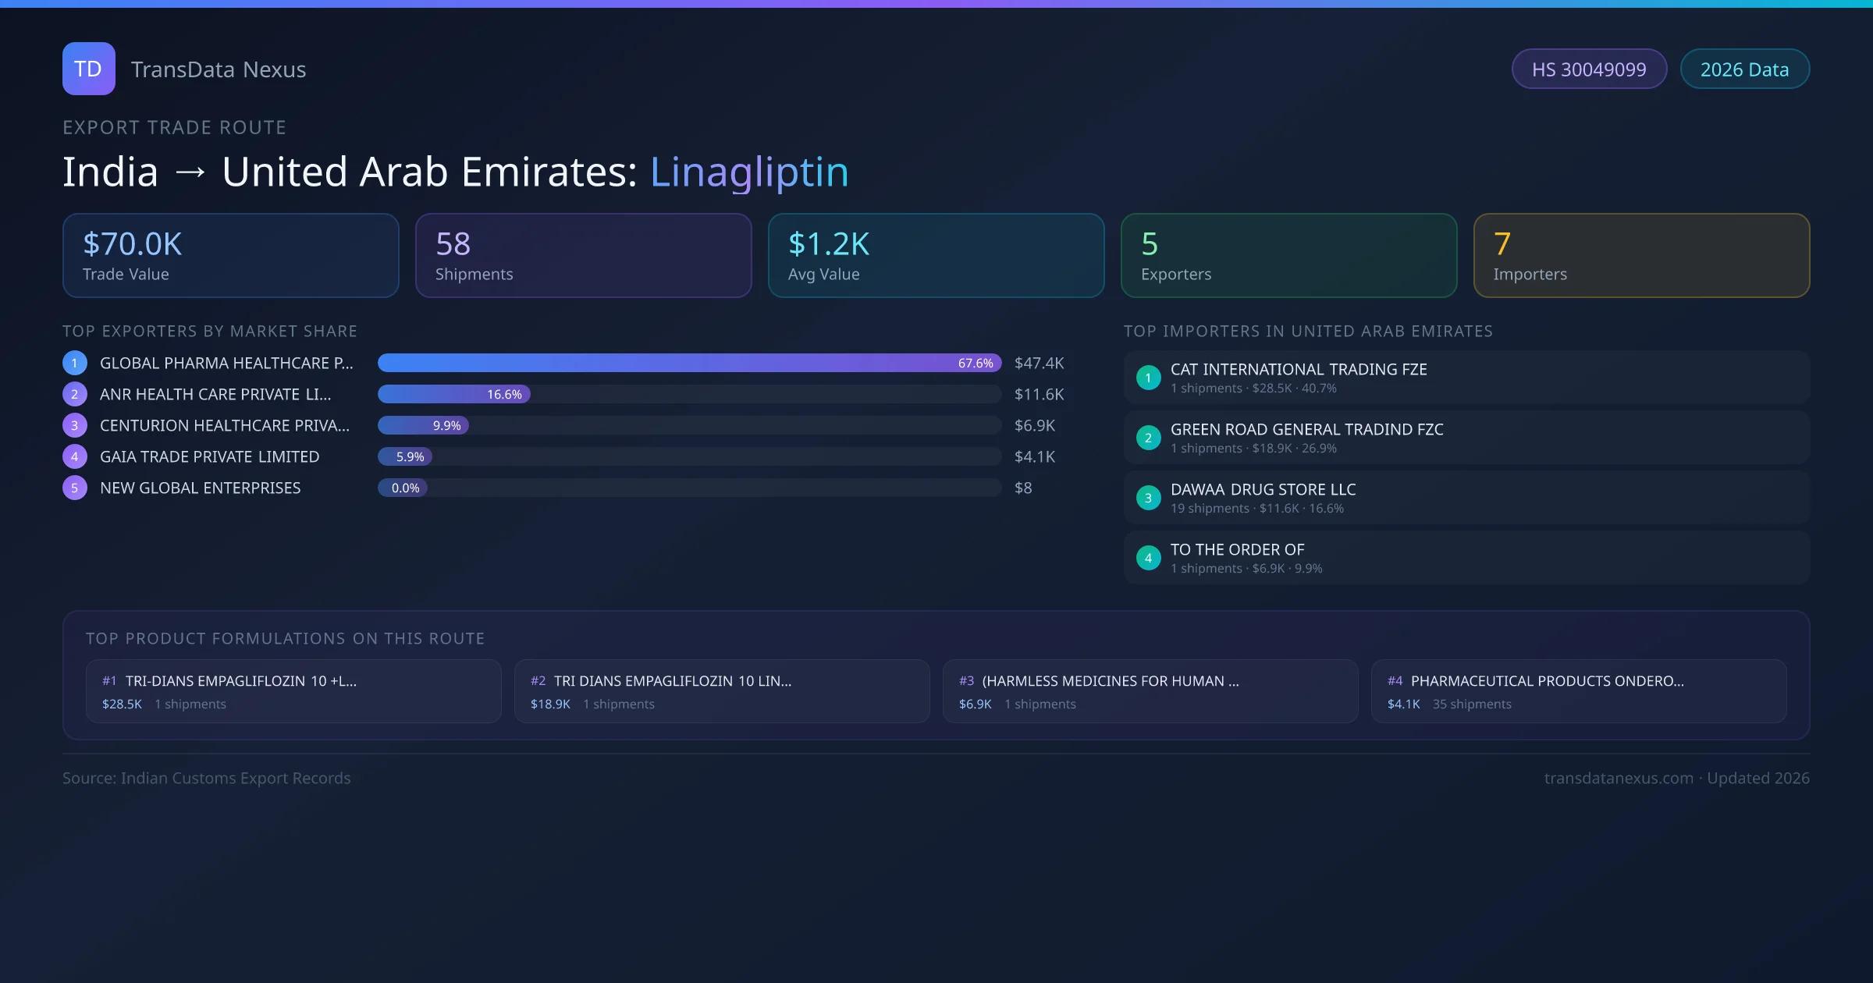Click the GAIA Trade Private Limited exporter name
Screen dimensions: 1873x983
[x=209, y=456]
